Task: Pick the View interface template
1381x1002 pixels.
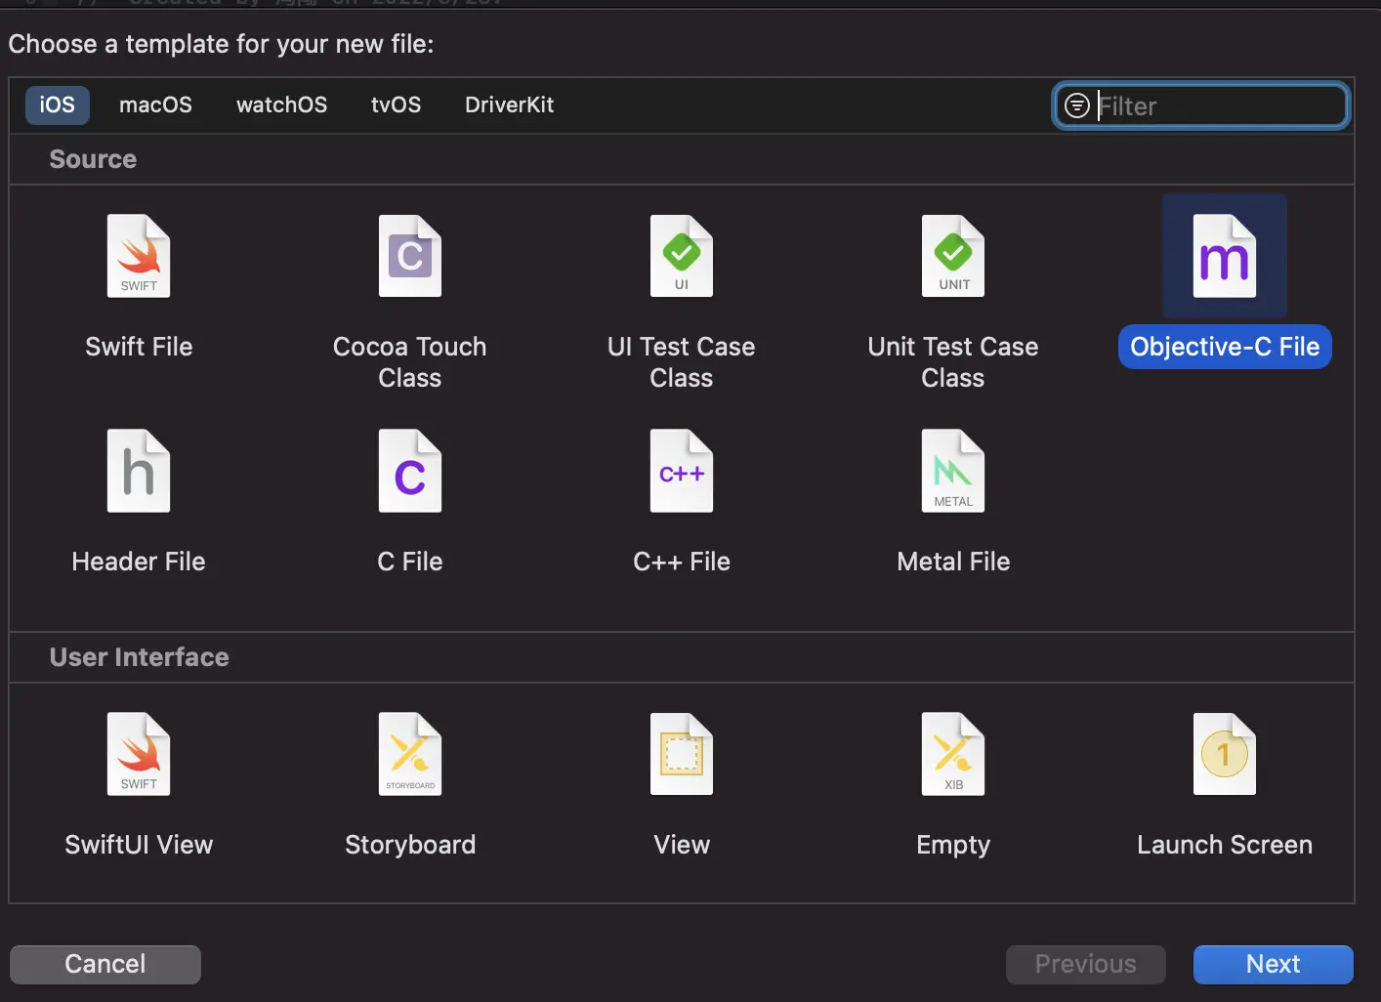Action: (x=682, y=755)
